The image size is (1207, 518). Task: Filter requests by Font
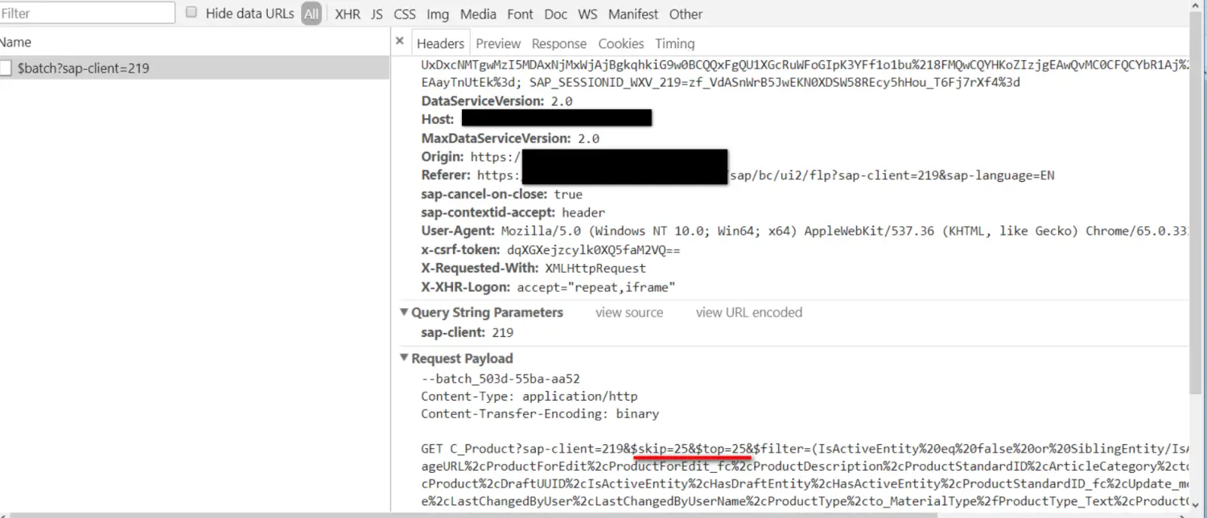pyautogui.click(x=520, y=14)
